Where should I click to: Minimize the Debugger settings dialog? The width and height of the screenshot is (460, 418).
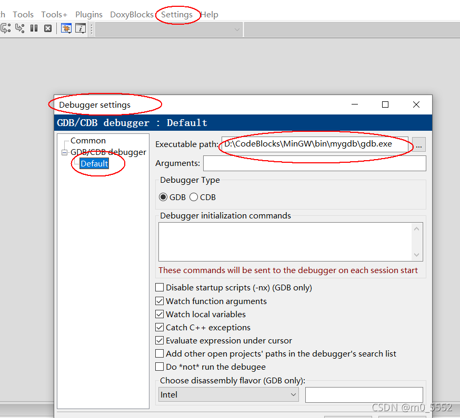pos(355,104)
